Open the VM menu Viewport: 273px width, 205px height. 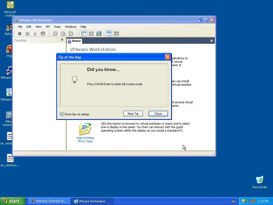point(47,27)
